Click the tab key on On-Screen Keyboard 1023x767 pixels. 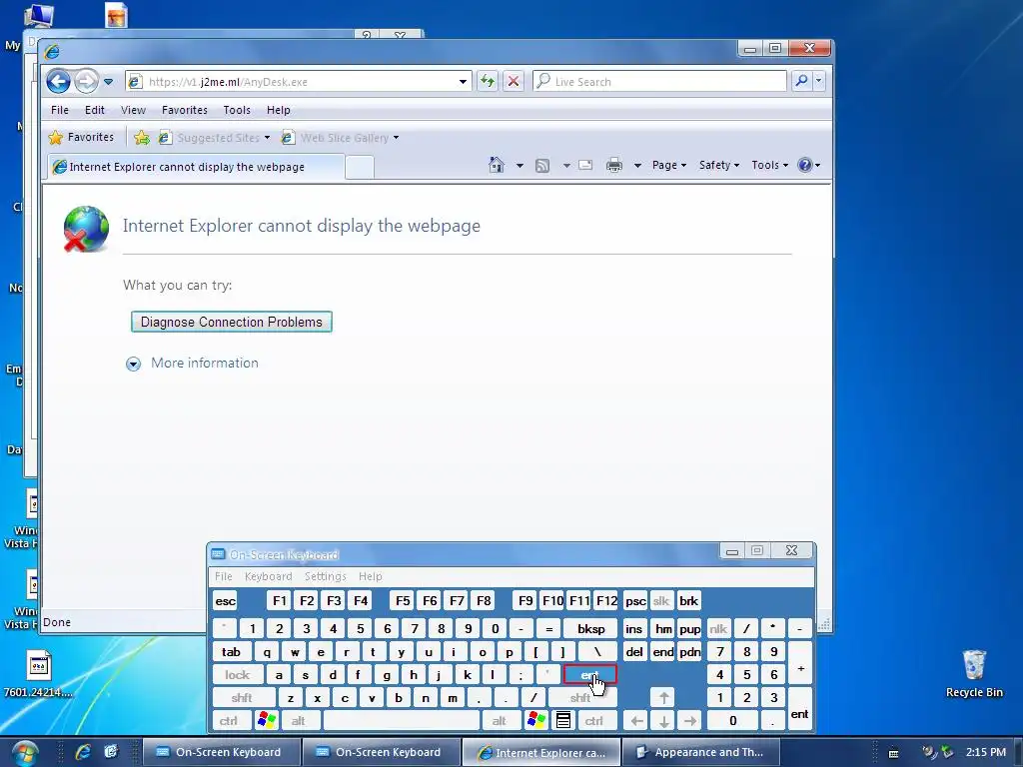231,652
